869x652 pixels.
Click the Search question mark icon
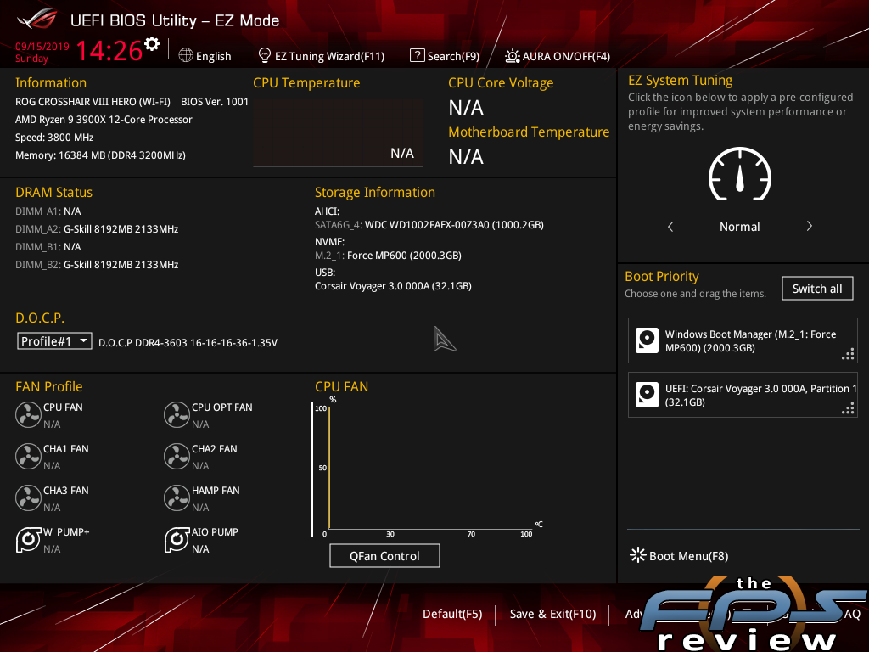click(417, 55)
